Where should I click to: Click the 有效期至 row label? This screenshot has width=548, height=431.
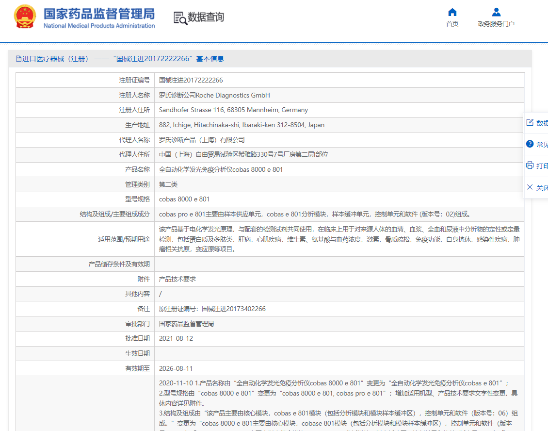(x=137, y=369)
